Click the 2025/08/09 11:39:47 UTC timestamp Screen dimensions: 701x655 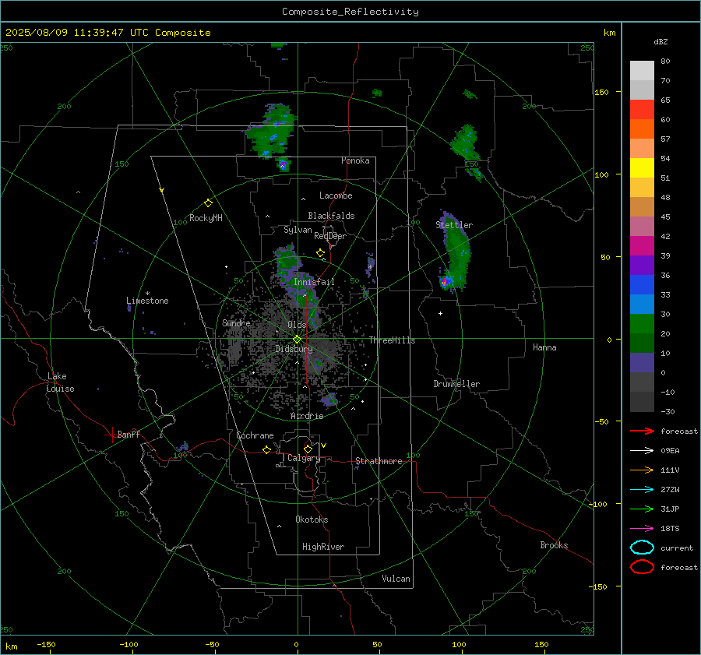[x=107, y=33]
